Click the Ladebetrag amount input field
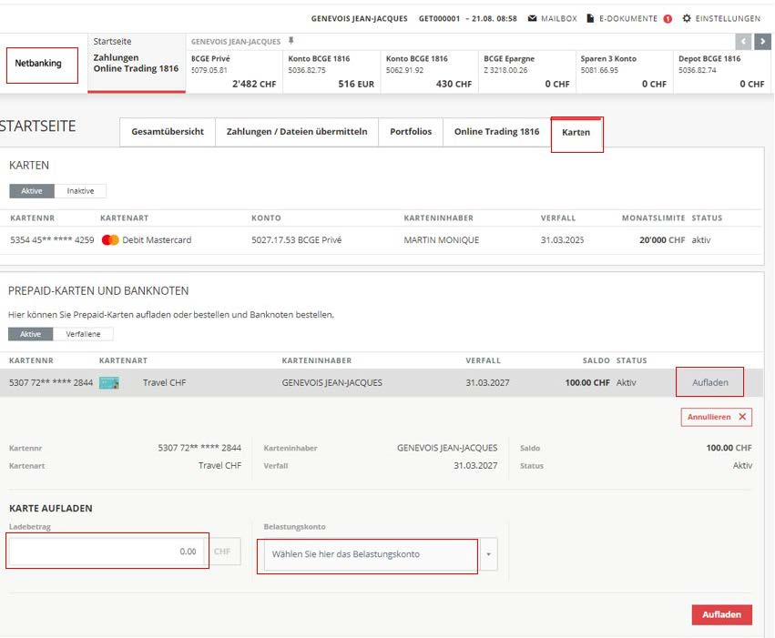Screen dimensions: 775x638 point(107,552)
